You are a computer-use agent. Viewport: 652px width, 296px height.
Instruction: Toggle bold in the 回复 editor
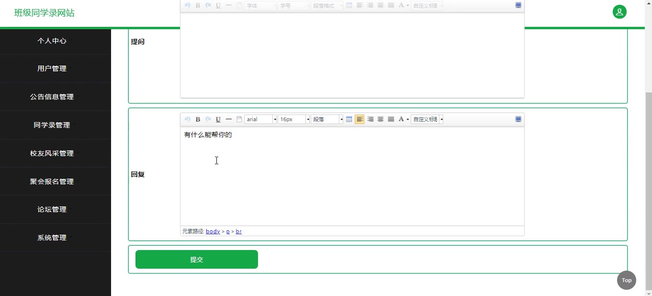coord(198,119)
